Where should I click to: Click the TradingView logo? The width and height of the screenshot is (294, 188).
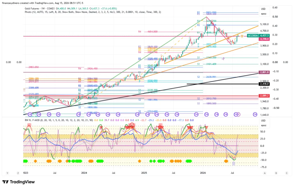18,182
